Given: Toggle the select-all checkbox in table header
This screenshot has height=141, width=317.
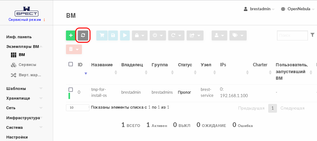Looking at the screenshot, I should pos(71,64).
